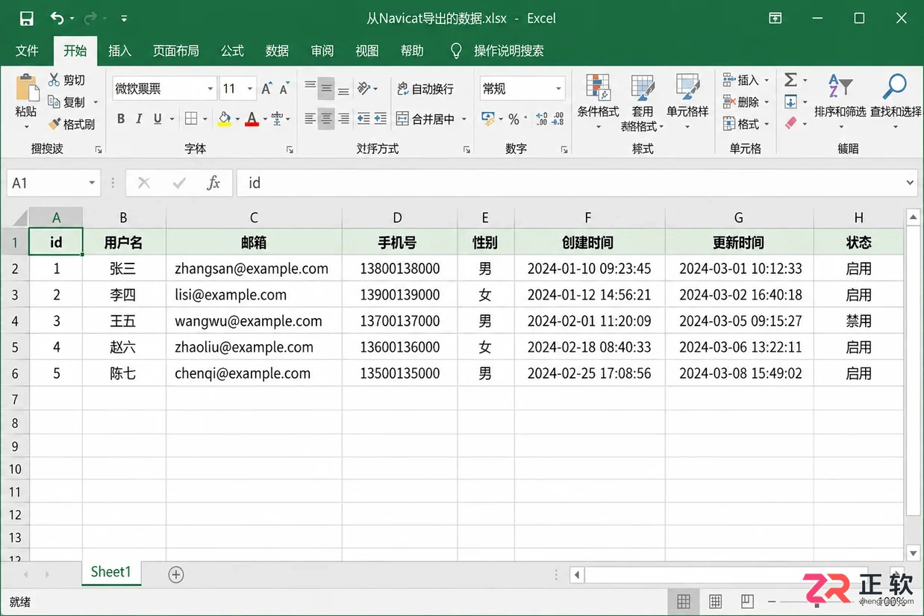
Task: Select the Sheet1 worksheet tab
Action: tap(111, 572)
